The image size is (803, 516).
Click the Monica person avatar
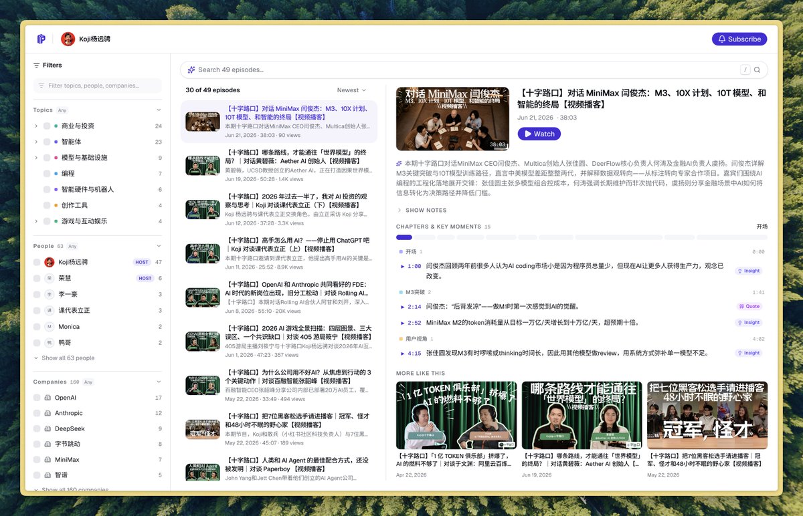pyautogui.click(x=49, y=326)
